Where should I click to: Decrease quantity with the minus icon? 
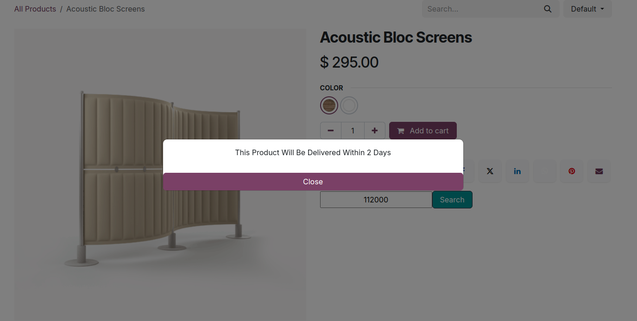[x=331, y=131]
